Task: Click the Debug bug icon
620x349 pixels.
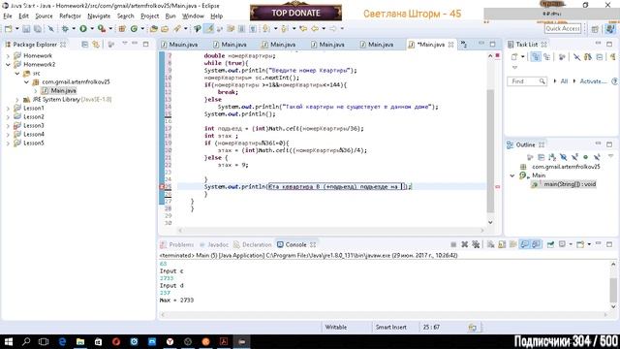Action: 65,28
